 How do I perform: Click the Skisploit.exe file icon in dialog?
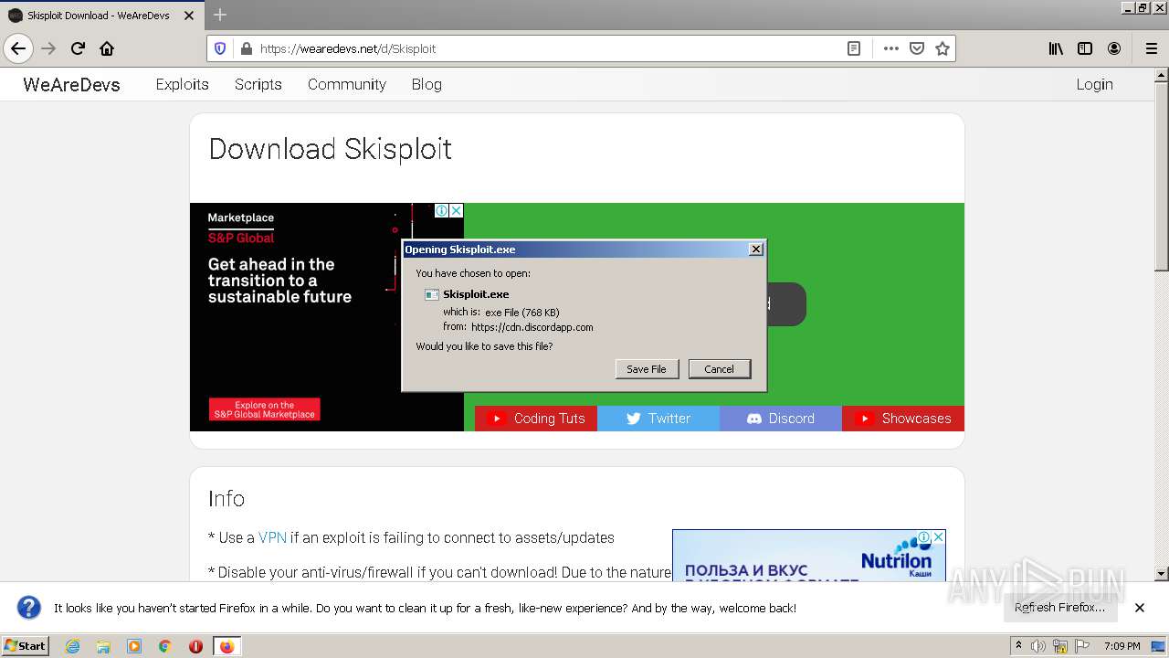click(432, 294)
